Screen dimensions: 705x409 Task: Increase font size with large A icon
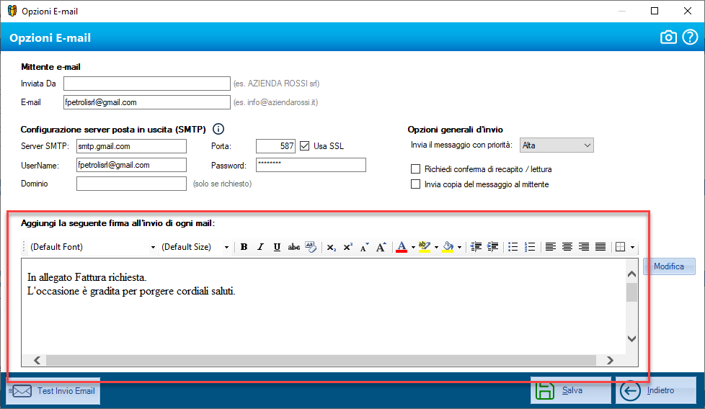click(381, 247)
